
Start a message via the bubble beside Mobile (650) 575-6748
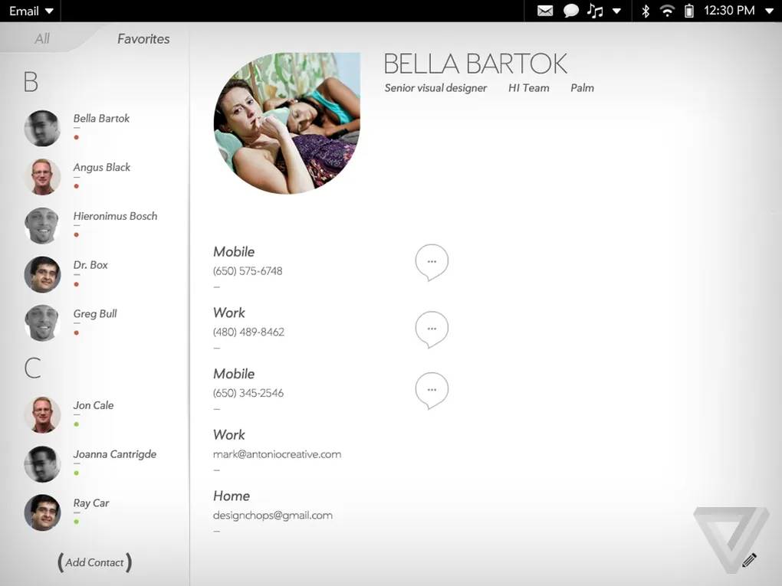click(431, 262)
